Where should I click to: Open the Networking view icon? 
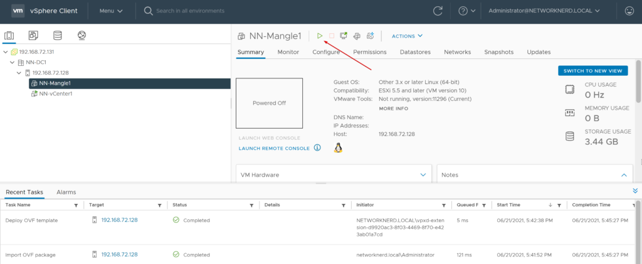82,36
